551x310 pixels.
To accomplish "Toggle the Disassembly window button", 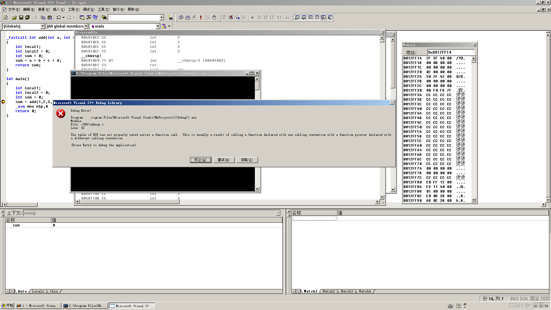I will pyautogui.click(x=330, y=18).
